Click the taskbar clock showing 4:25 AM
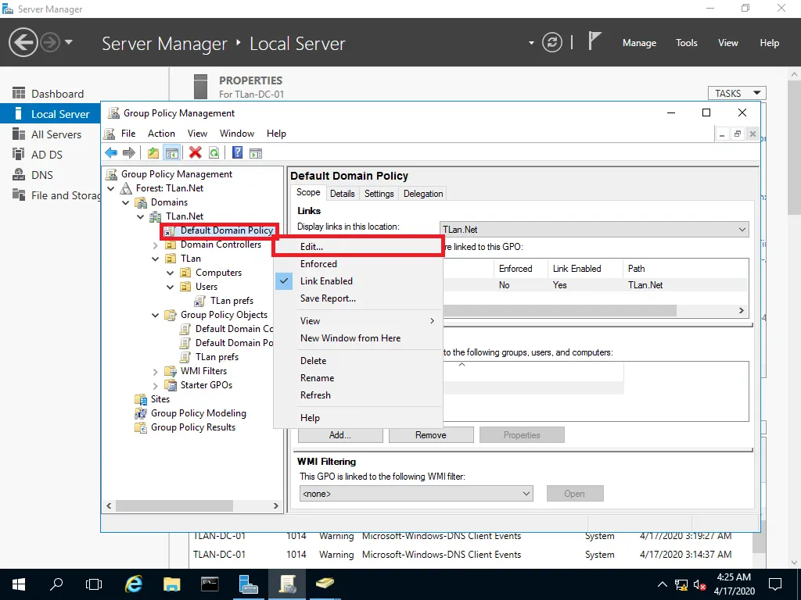 734,584
